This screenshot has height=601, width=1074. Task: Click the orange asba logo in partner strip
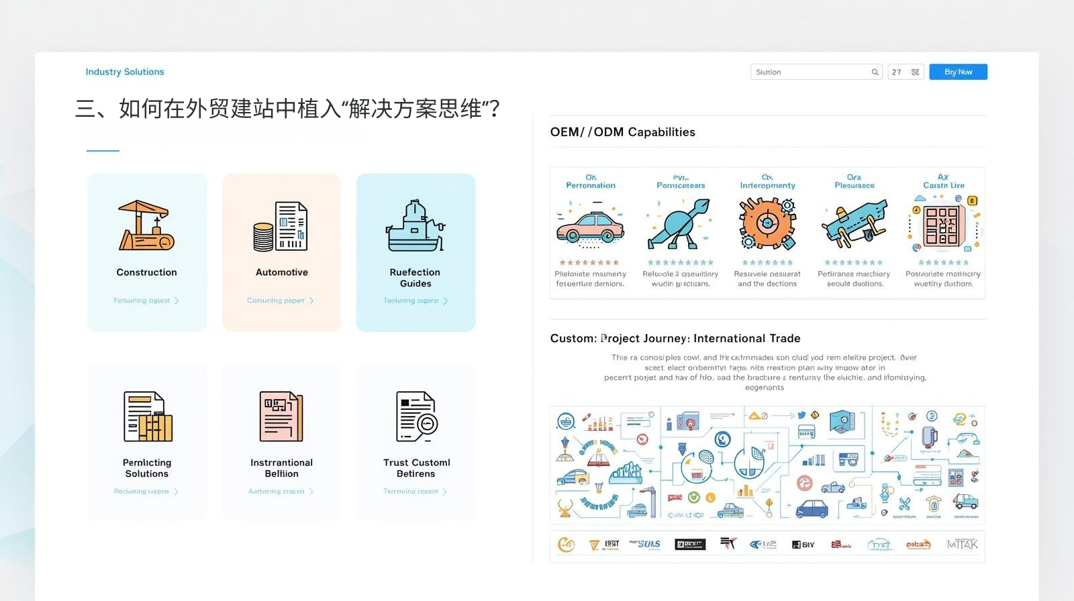(918, 545)
